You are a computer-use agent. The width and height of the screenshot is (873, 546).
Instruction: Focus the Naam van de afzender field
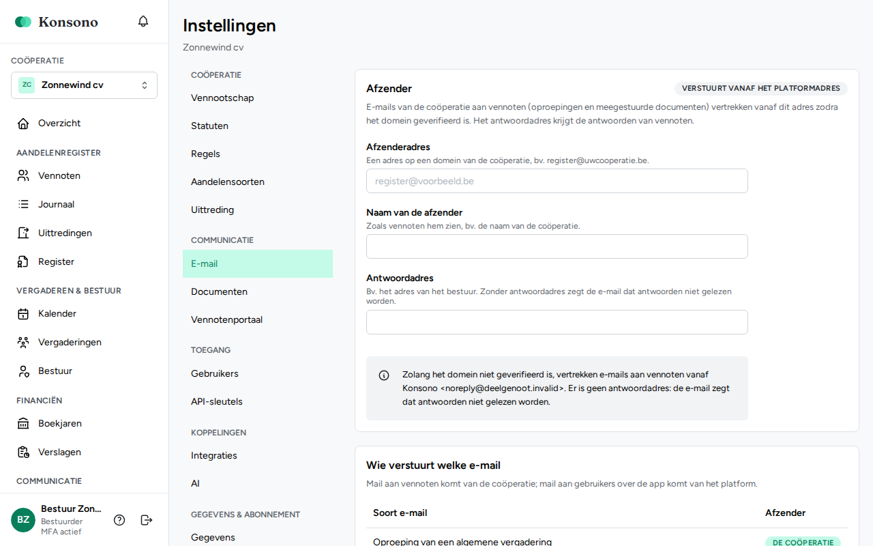point(557,246)
